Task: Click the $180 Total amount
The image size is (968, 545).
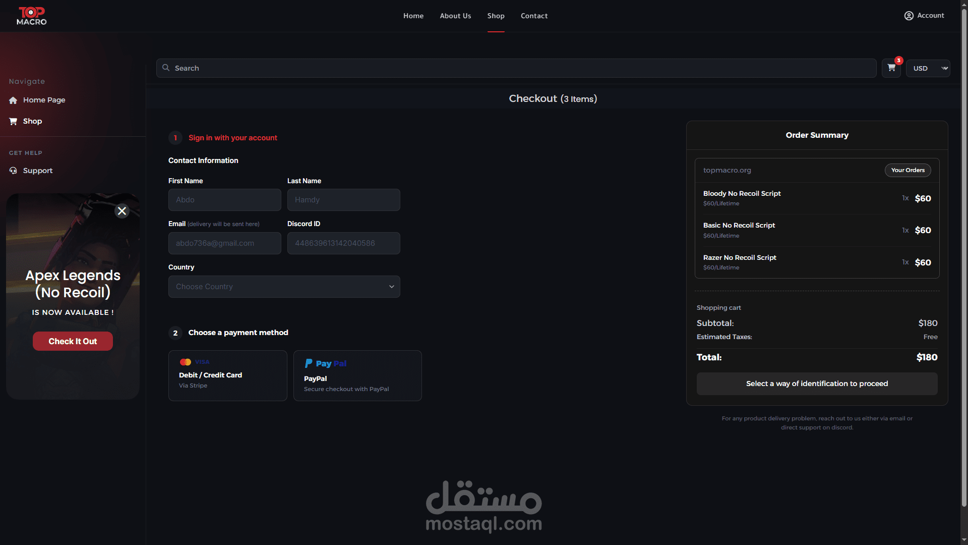Action: [927, 357]
